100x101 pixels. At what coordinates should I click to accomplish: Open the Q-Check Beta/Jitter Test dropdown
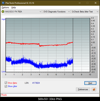click(85, 12)
